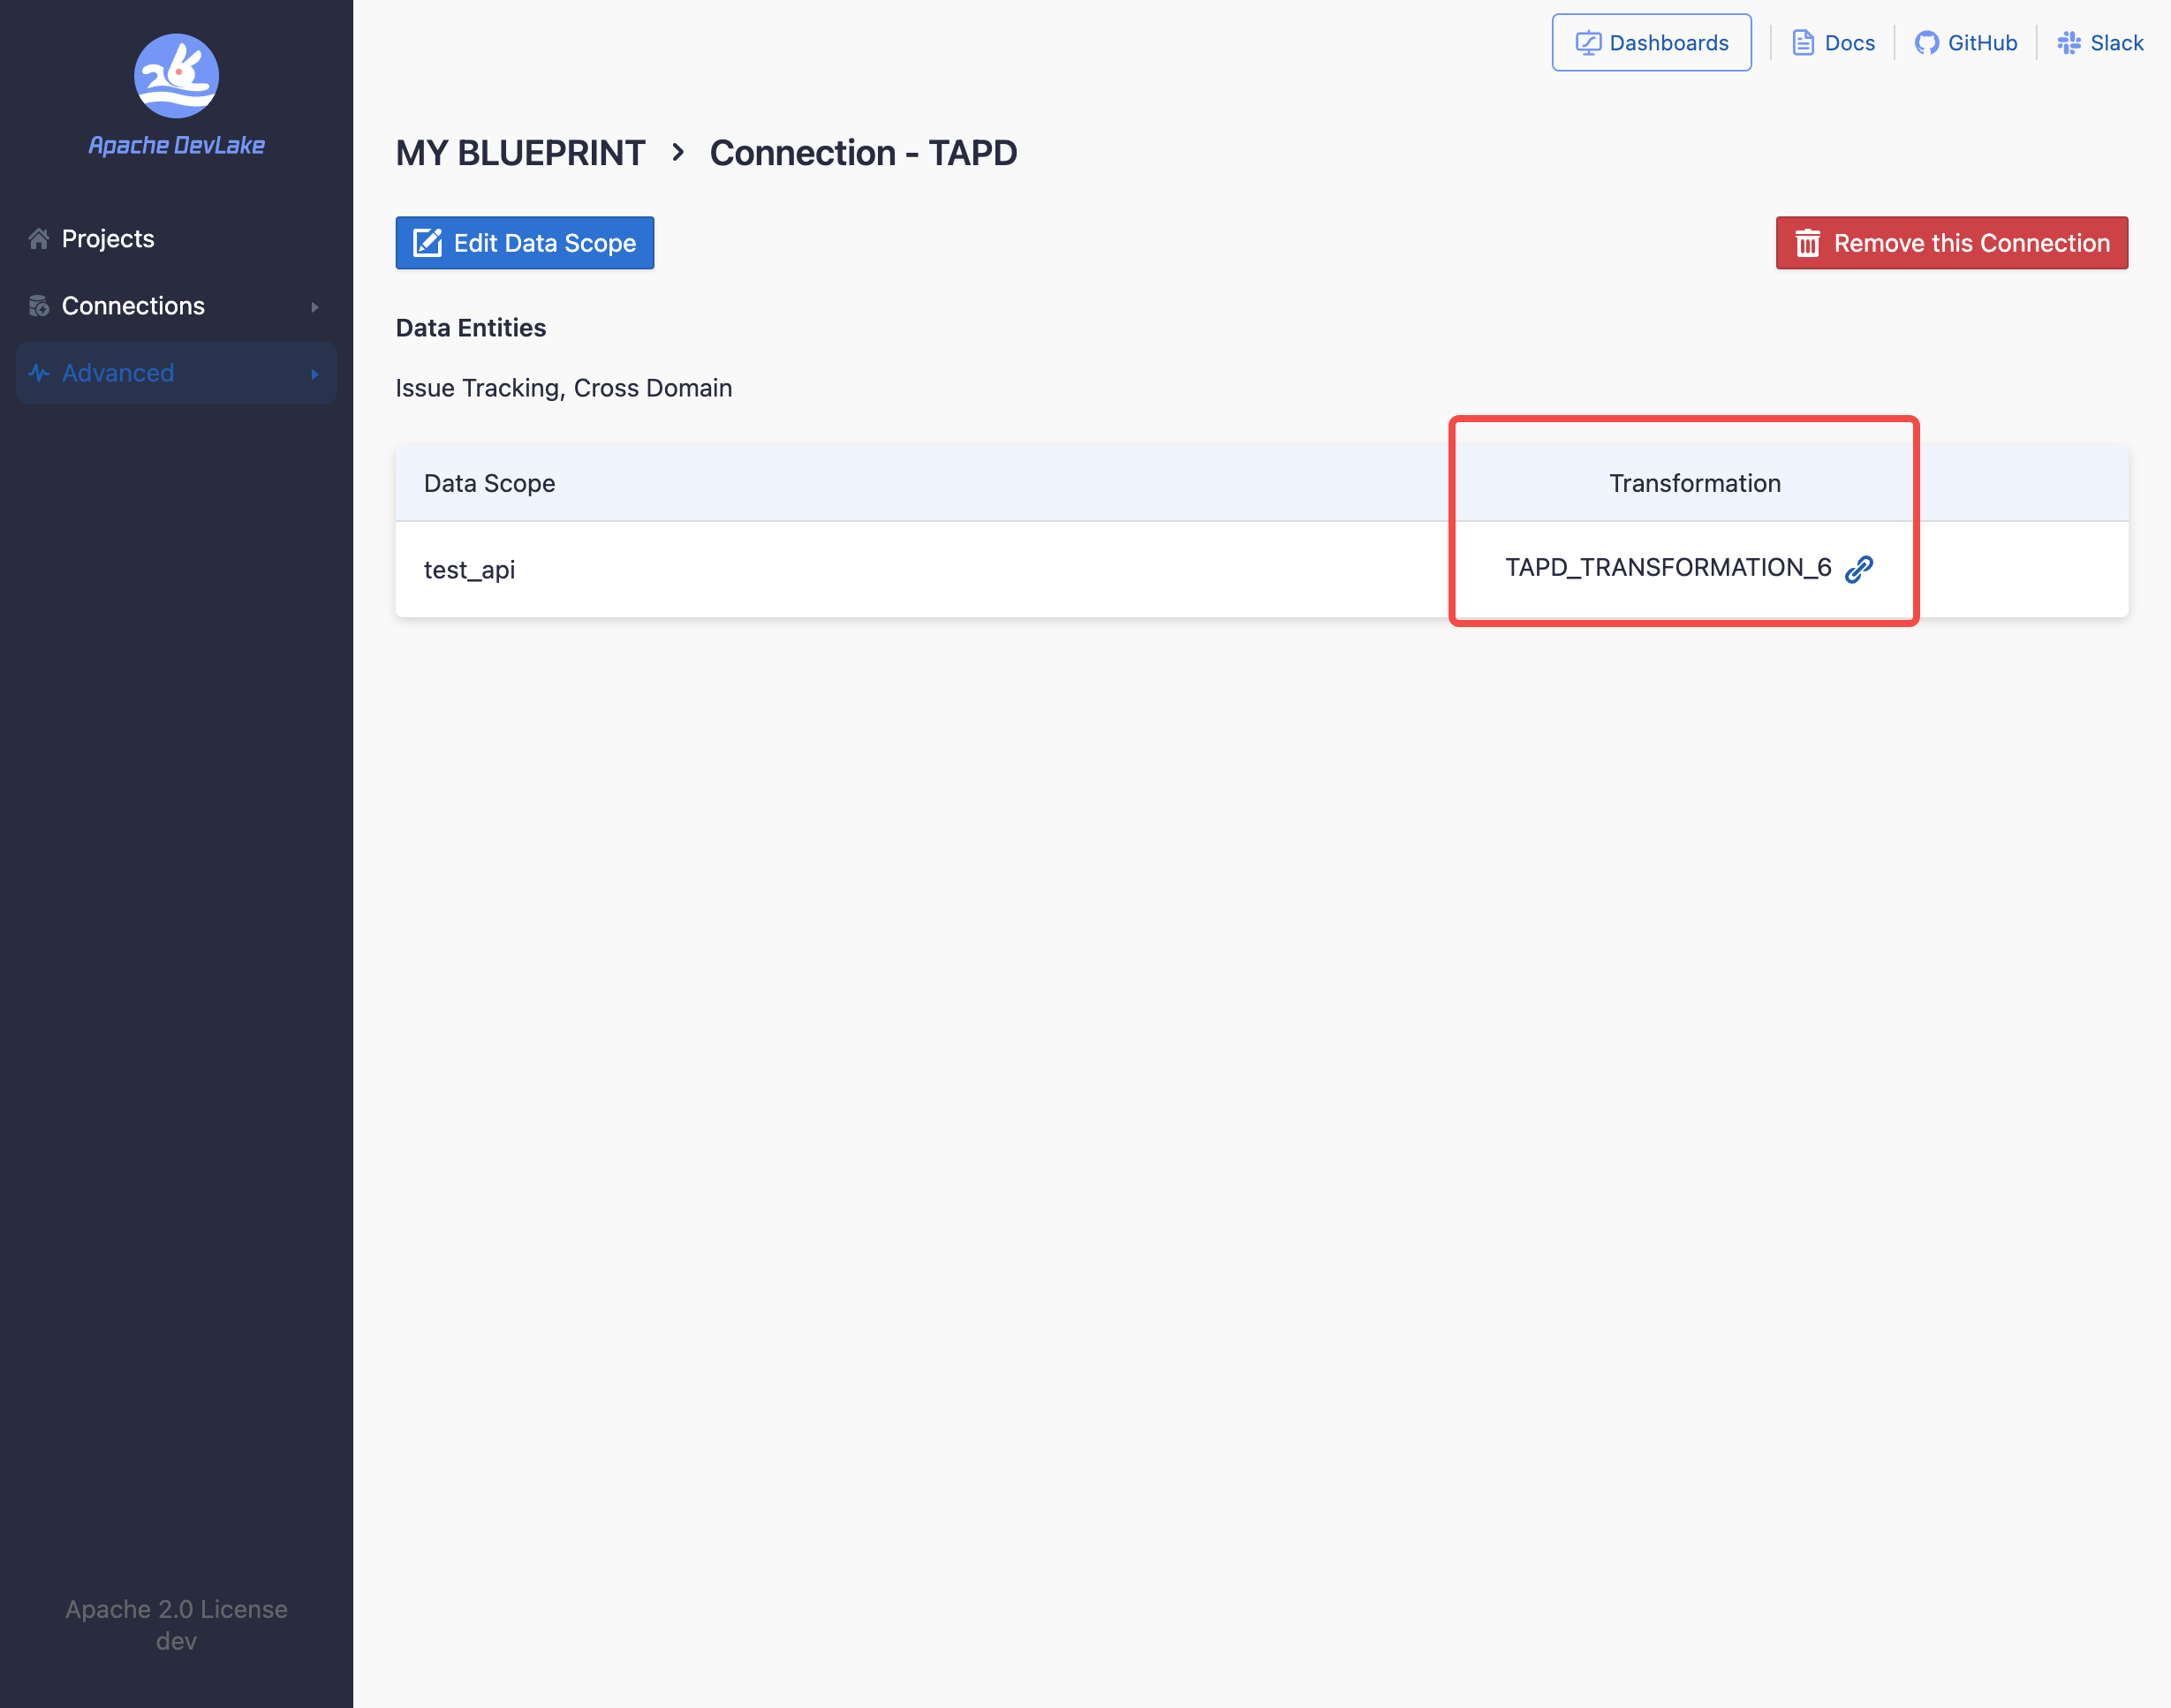Open the Projects menu item
The width and height of the screenshot is (2171, 1708).
[108, 239]
